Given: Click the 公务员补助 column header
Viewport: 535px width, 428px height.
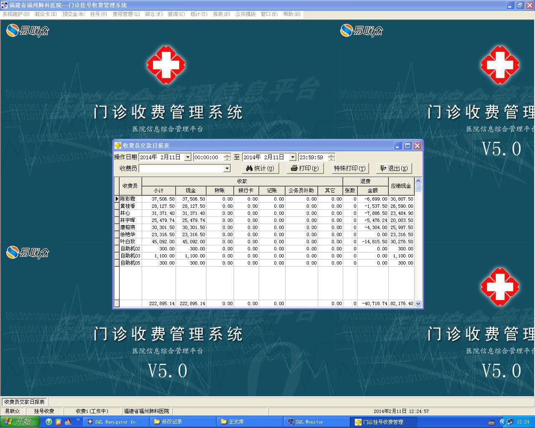Looking at the screenshot, I should click(301, 191).
